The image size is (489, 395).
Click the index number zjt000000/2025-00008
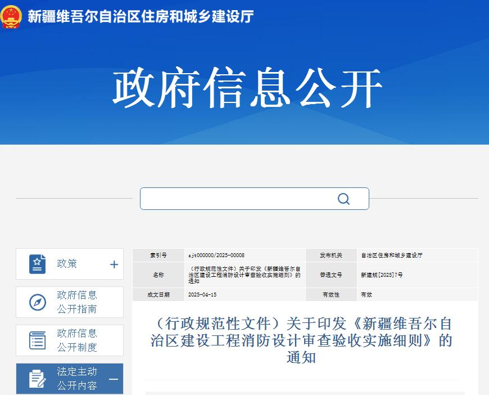[216, 255]
